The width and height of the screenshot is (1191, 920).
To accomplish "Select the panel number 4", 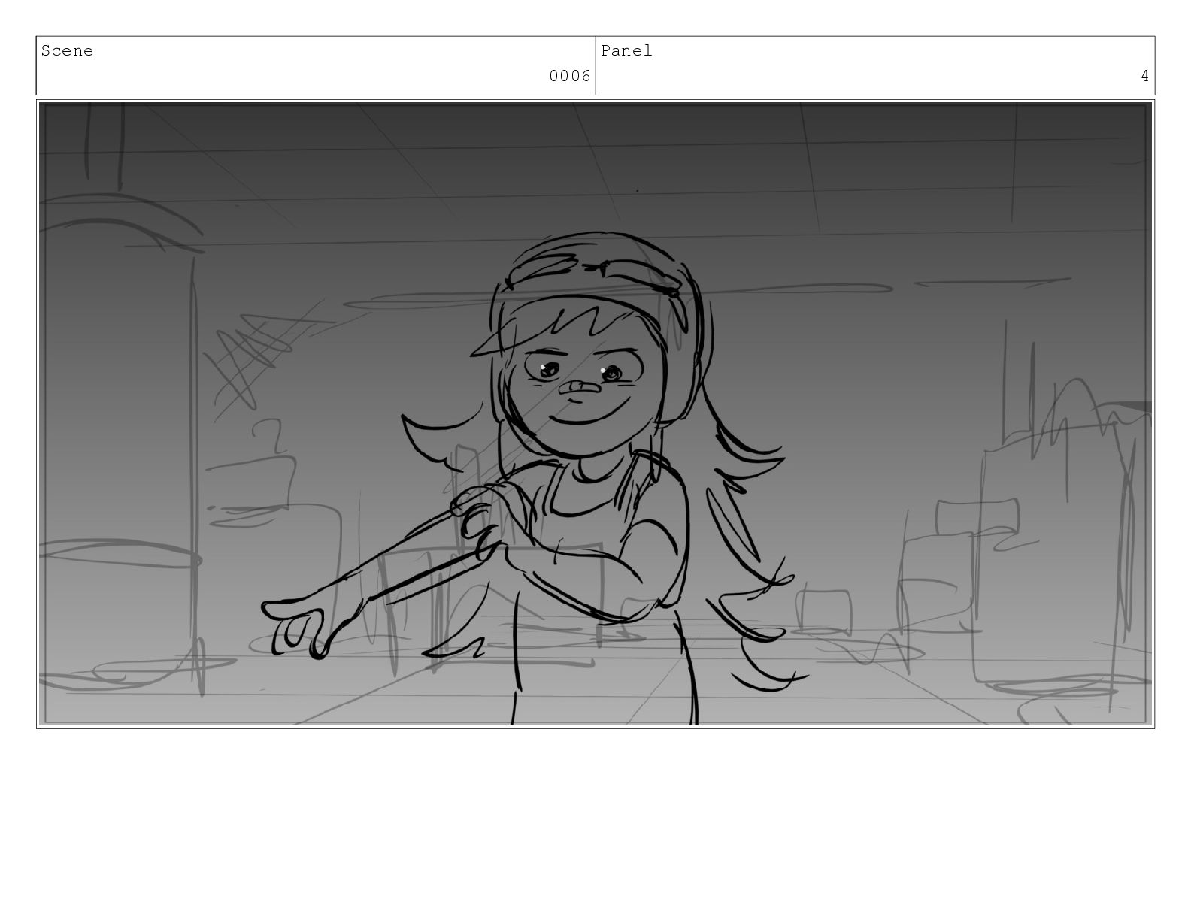I will click(1144, 76).
